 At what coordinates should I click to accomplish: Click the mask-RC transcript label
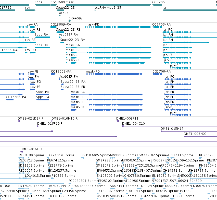click(x=72, y=50)
